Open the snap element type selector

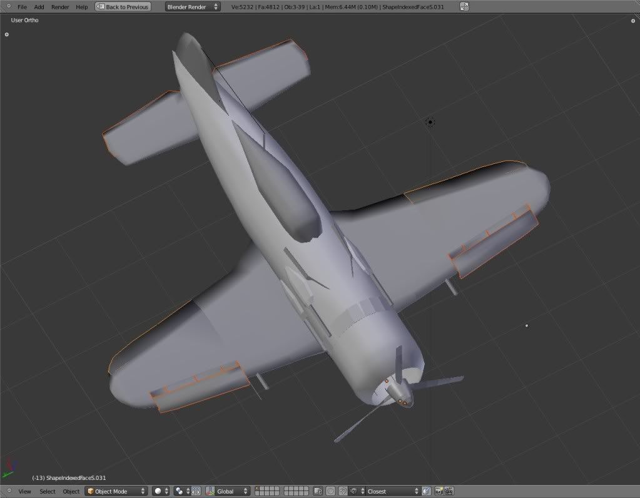pyautogui.click(x=357, y=491)
